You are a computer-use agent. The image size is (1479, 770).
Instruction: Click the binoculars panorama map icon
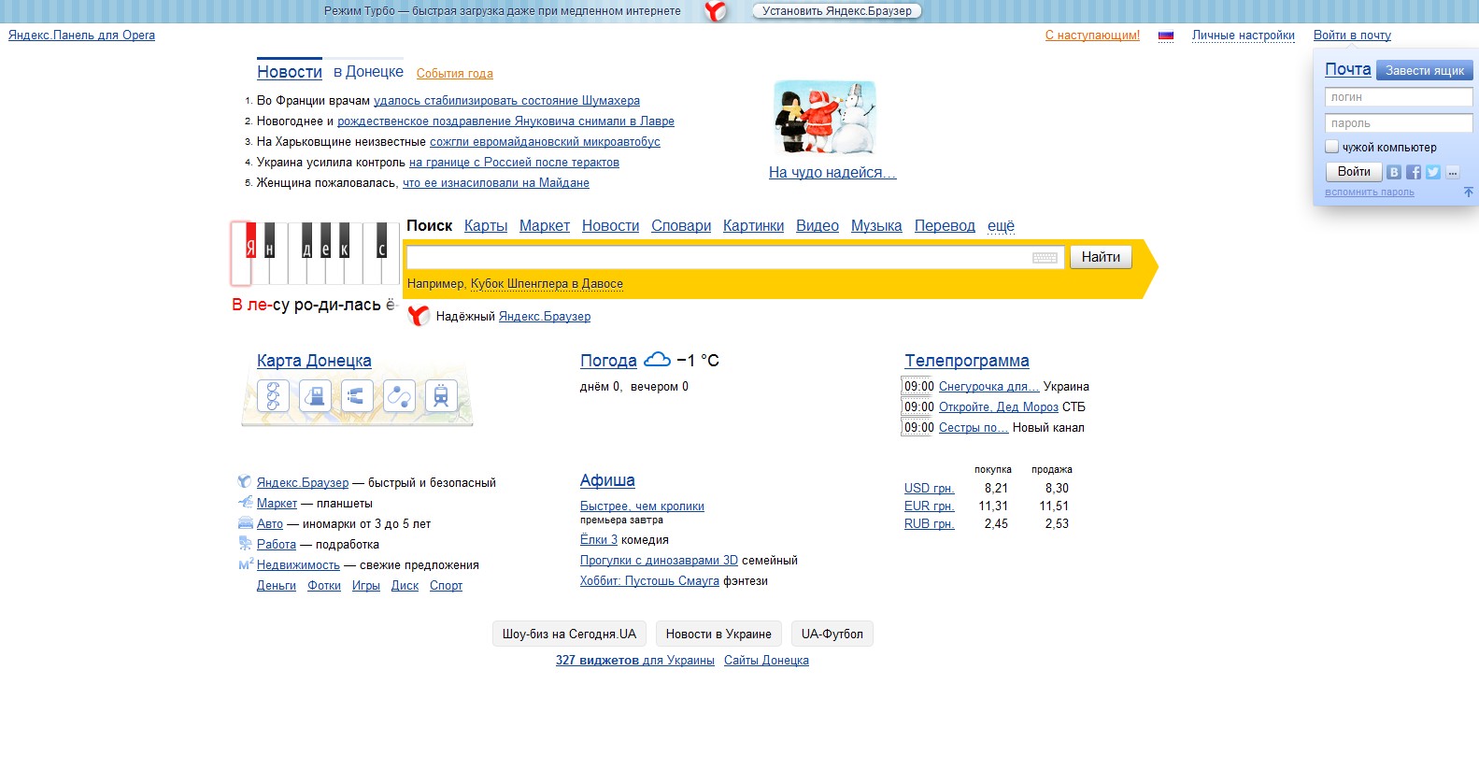click(357, 396)
